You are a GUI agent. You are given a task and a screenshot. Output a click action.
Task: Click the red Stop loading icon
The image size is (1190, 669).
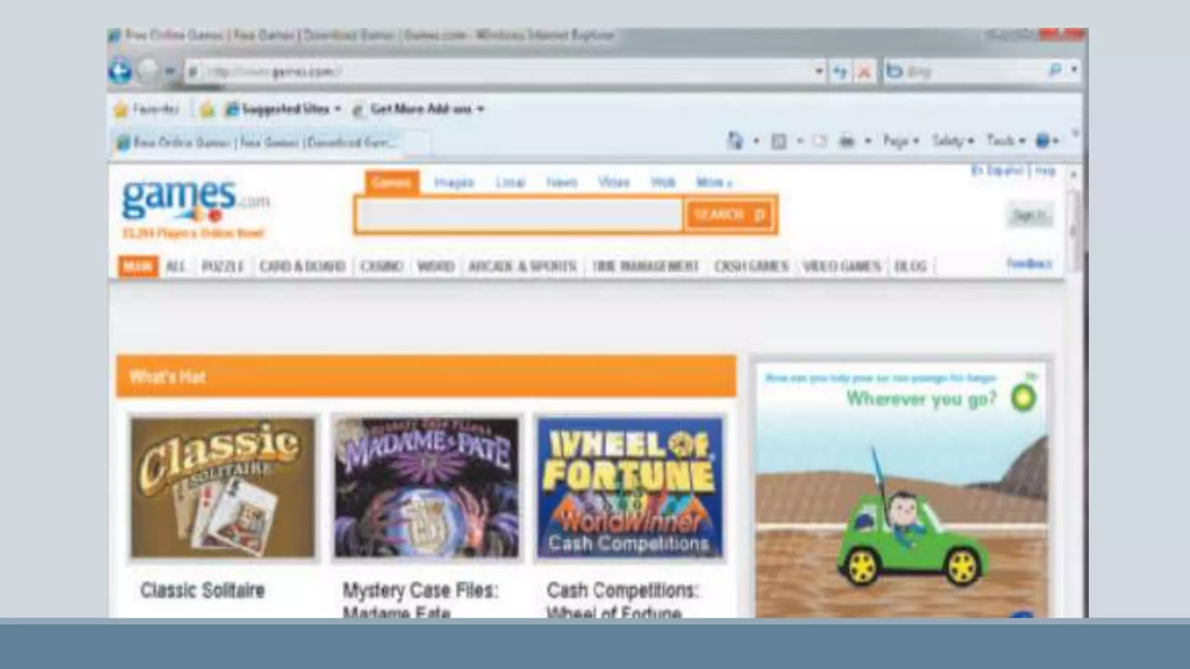865,71
